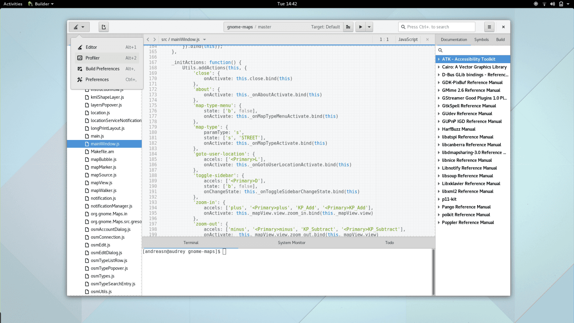
Task: Run the project with play button
Action: 361,27
